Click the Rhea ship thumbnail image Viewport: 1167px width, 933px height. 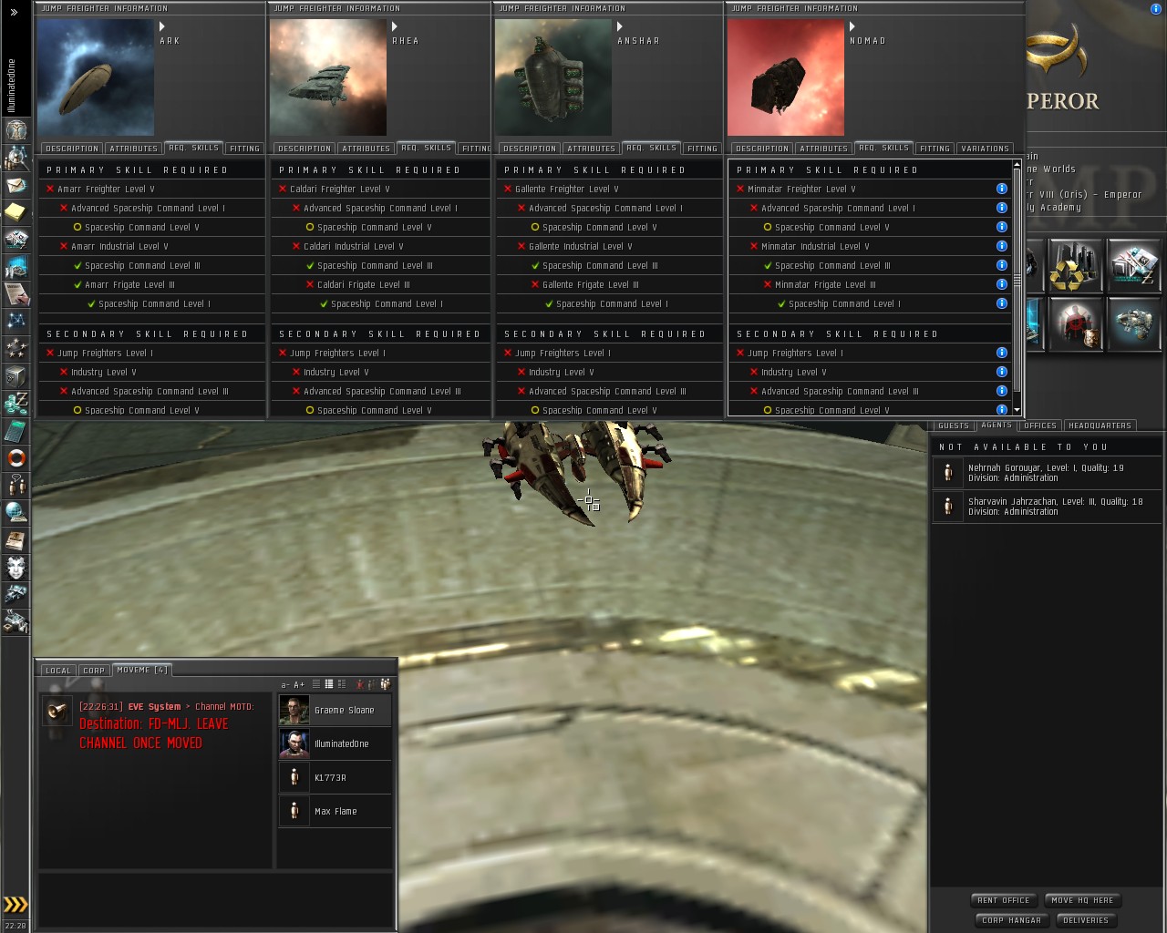click(328, 77)
